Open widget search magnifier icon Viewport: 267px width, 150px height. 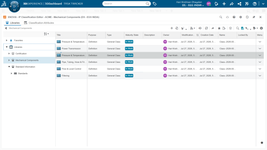click(x=221, y=17)
